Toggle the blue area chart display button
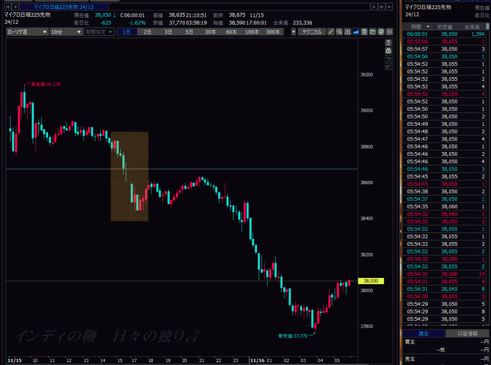The width and height of the screenshot is (491, 365). click(x=356, y=32)
